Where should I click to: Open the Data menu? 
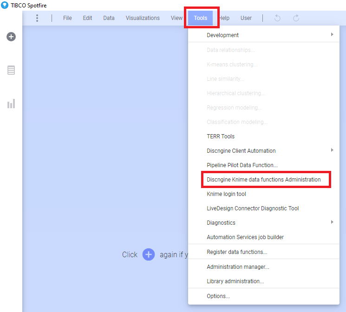tap(109, 18)
